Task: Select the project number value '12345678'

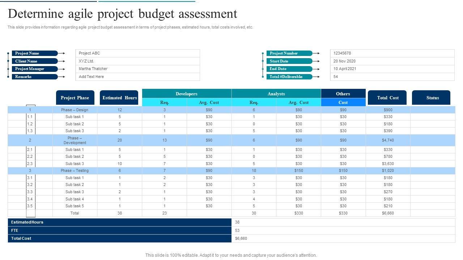Action: (392, 53)
